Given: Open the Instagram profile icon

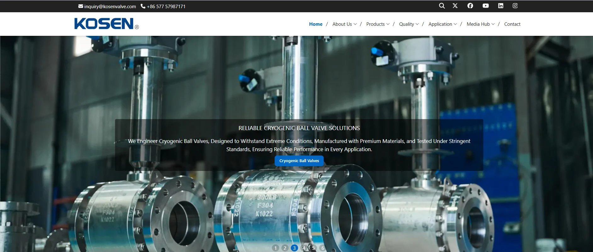Looking at the screenshot, I should pyautogui.click(x=515, y=6).
